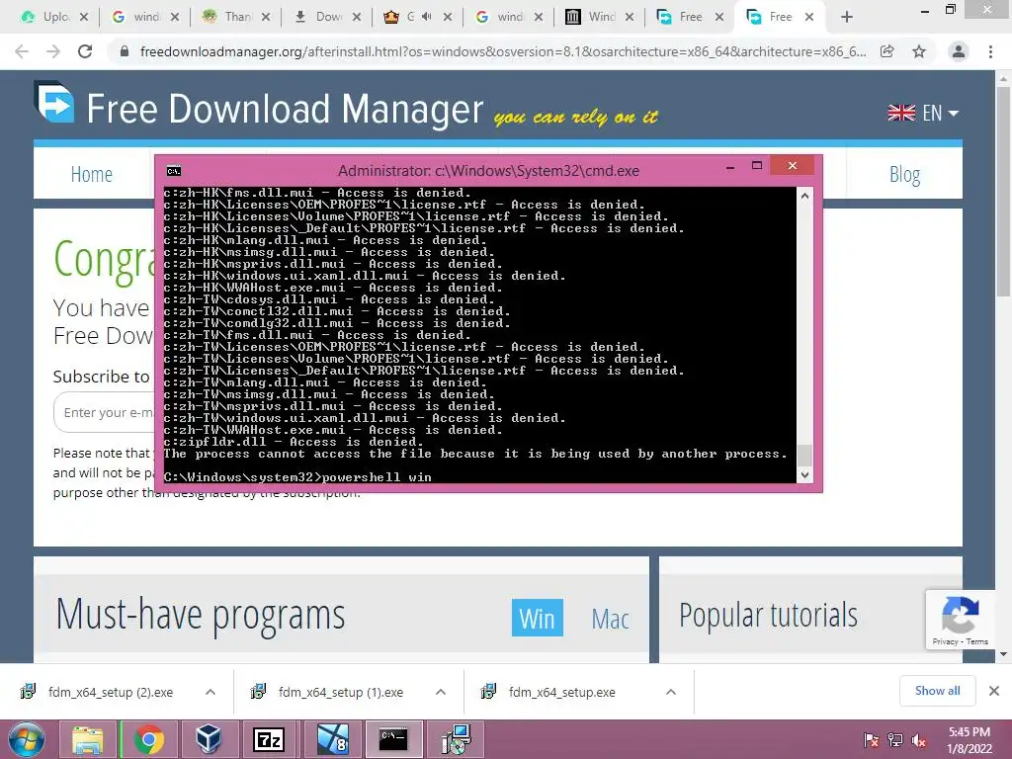The width and height of the screenshot is (1012, 759).
Task: Select the cmd window taskbar button
Action: pyautogui.click(x=393, y=739)
